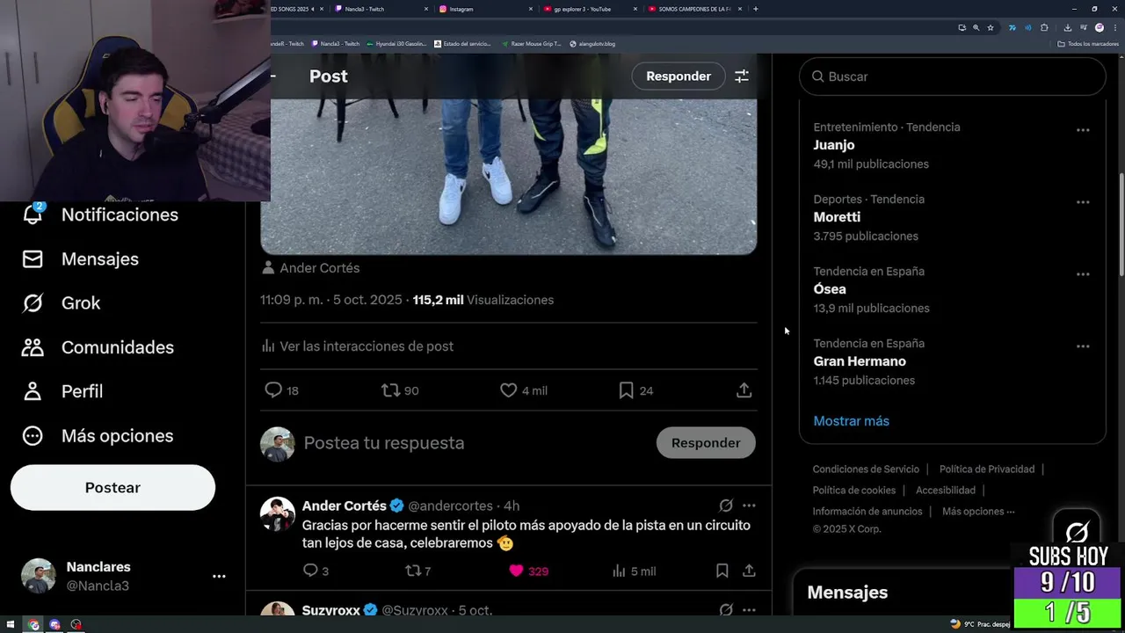Image resolution: width=1125 pixels, height=633 pixels.
Task: Repost the post with 90 reposts
Action: [399, 390]
